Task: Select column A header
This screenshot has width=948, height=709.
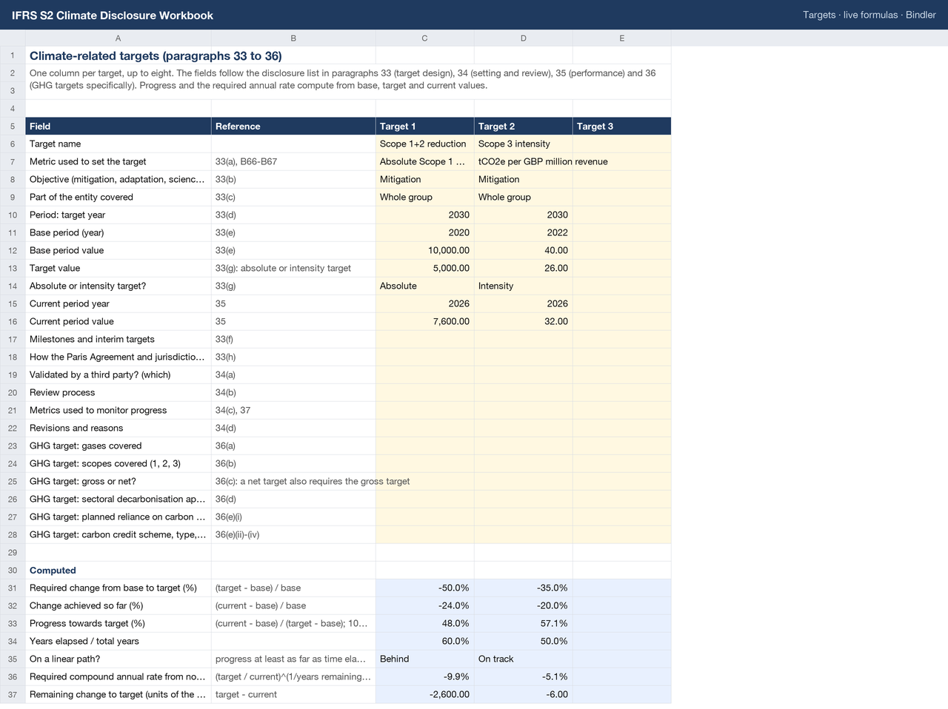Action: coord(118,38)
